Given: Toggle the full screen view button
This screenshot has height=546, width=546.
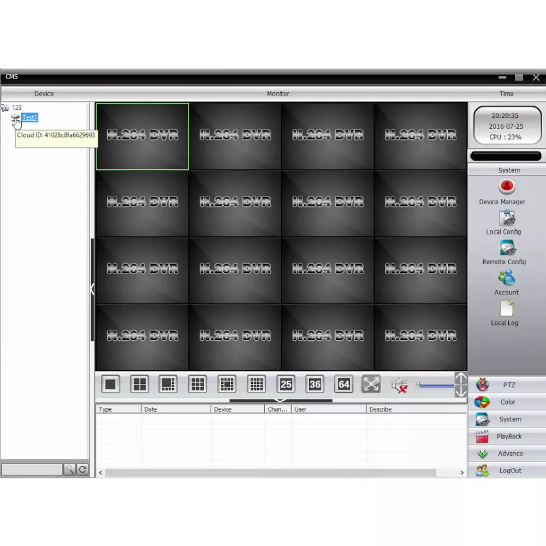Looking at the screenshot, I should [371, 384].
